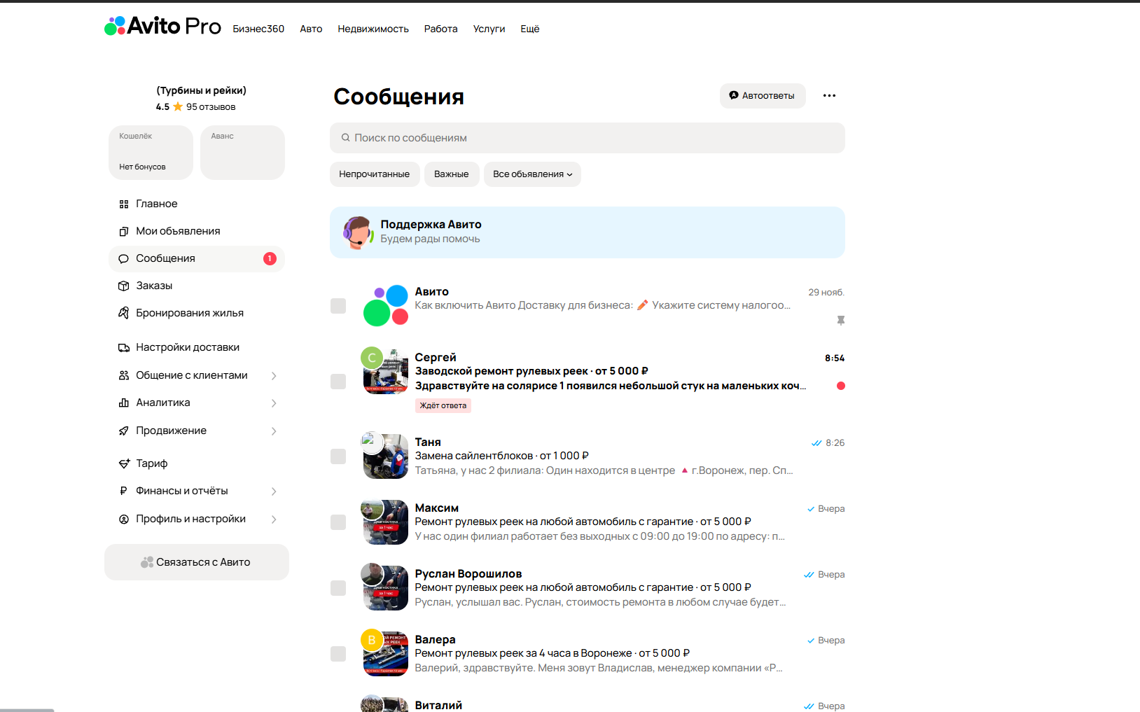This screenshot has width=1140, height=712.
Task: Click the Настройки доставки truck icon
Action: pos(124,347)
